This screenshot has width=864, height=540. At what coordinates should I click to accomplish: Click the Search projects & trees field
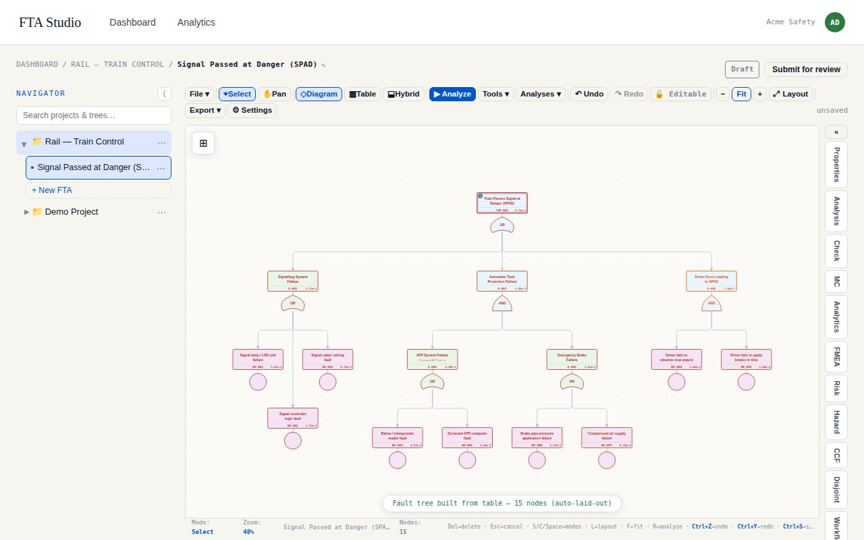pyautogui.click(x=94, y=115)
